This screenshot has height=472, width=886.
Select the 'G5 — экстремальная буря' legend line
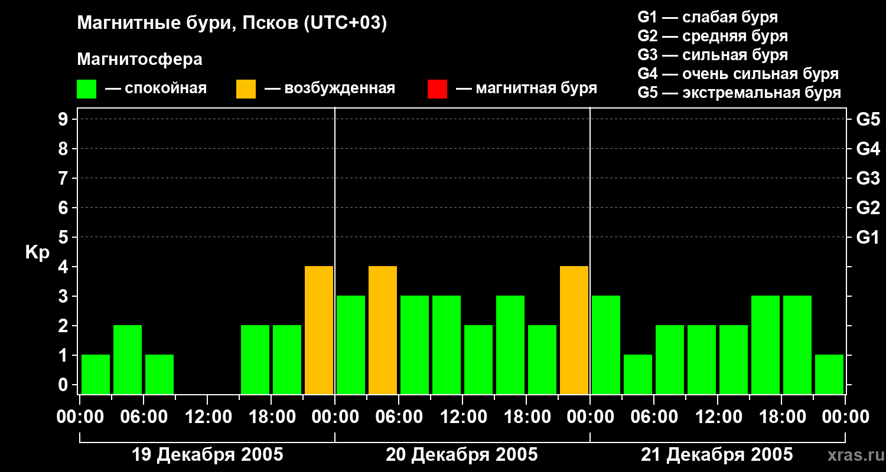coord(740,93)
